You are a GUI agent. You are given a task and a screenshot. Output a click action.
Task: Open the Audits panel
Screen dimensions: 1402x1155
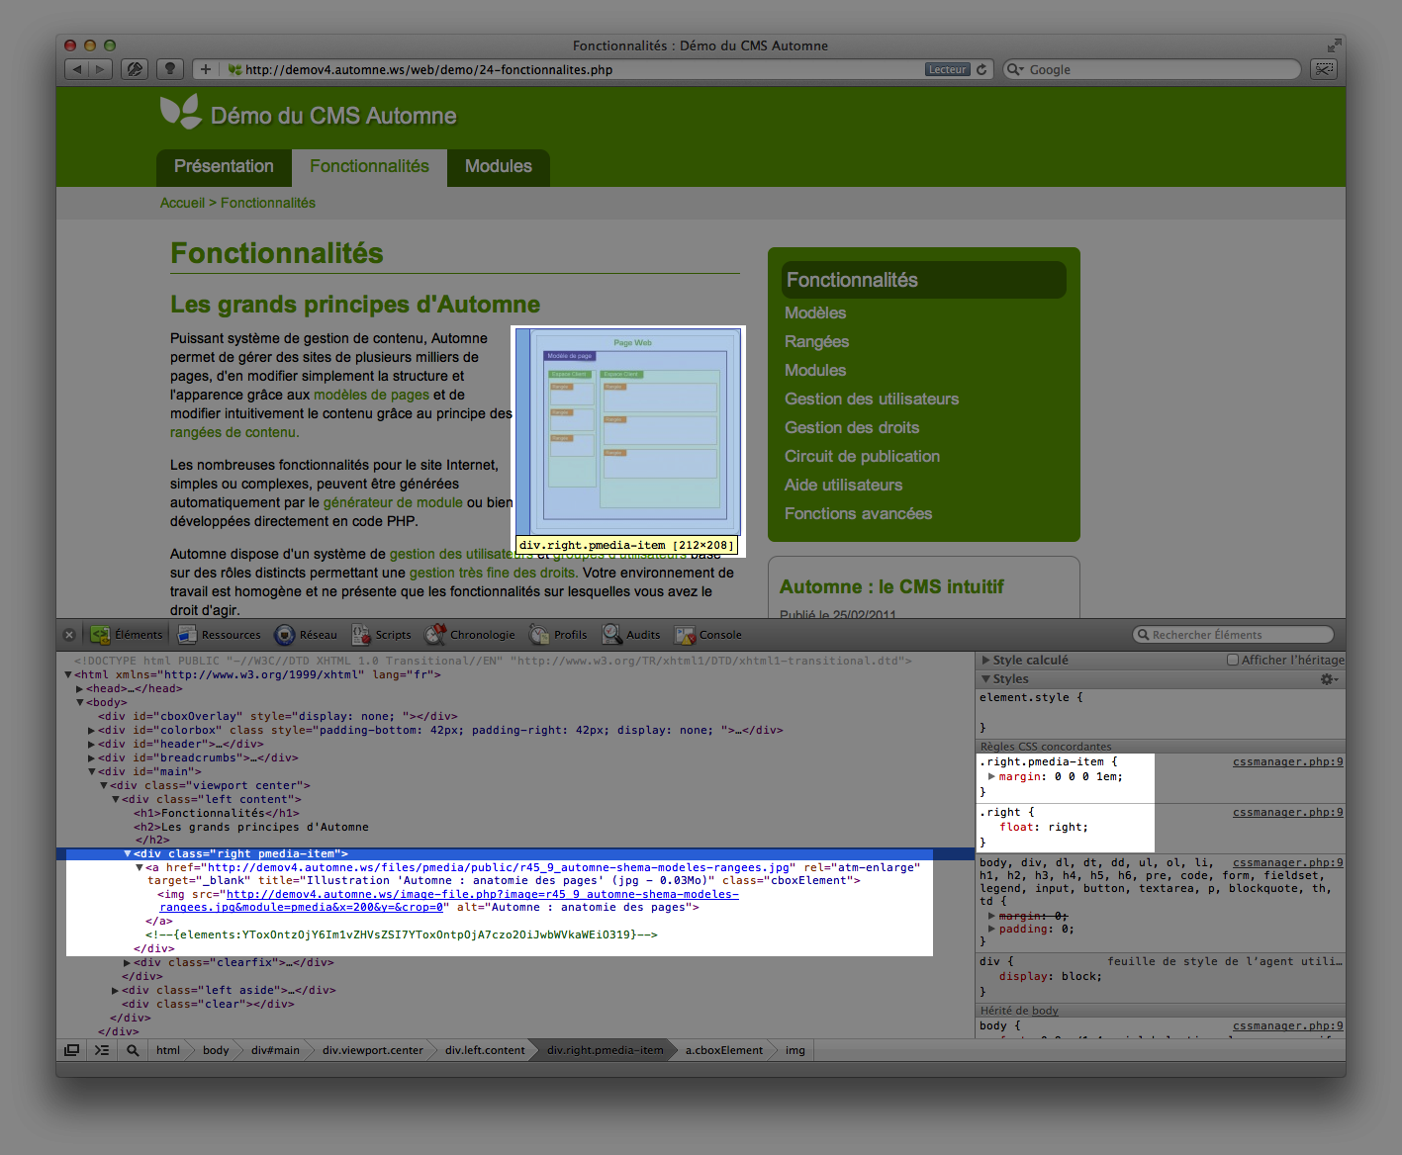(x=631, y=635)
